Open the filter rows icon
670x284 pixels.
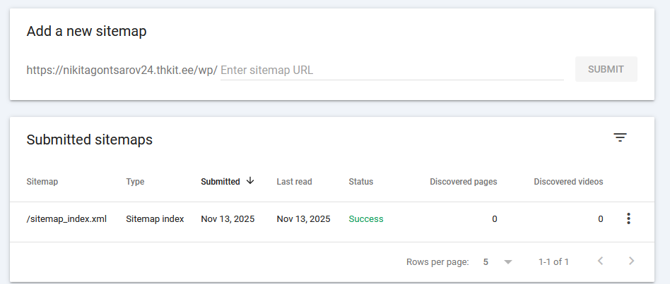(x=620, y=137)
